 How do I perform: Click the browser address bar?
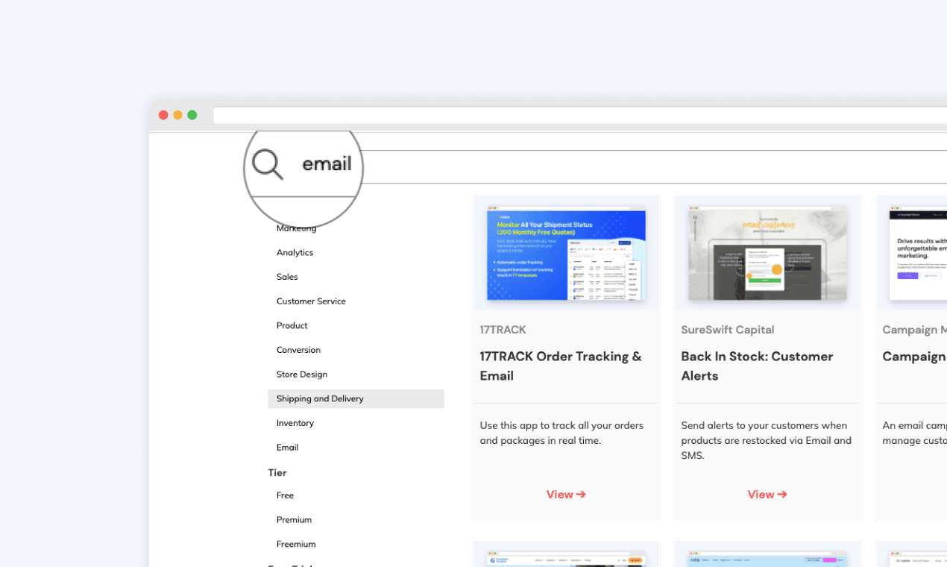580,116
